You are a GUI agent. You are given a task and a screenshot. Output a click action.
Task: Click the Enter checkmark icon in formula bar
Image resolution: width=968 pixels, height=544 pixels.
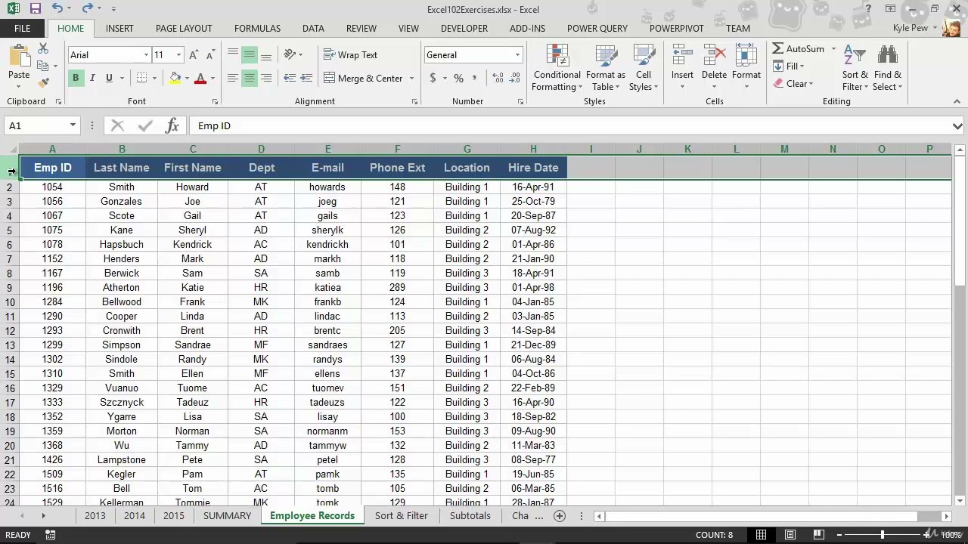tap(145, 125)
